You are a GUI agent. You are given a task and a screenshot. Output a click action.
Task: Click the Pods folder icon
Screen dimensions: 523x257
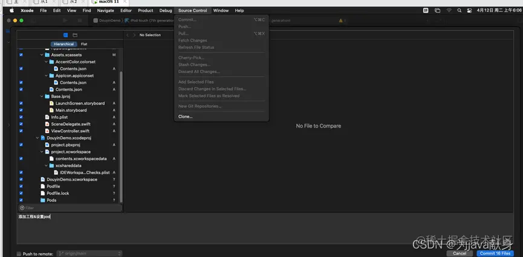pyautogui.click(x=43, y=200)
